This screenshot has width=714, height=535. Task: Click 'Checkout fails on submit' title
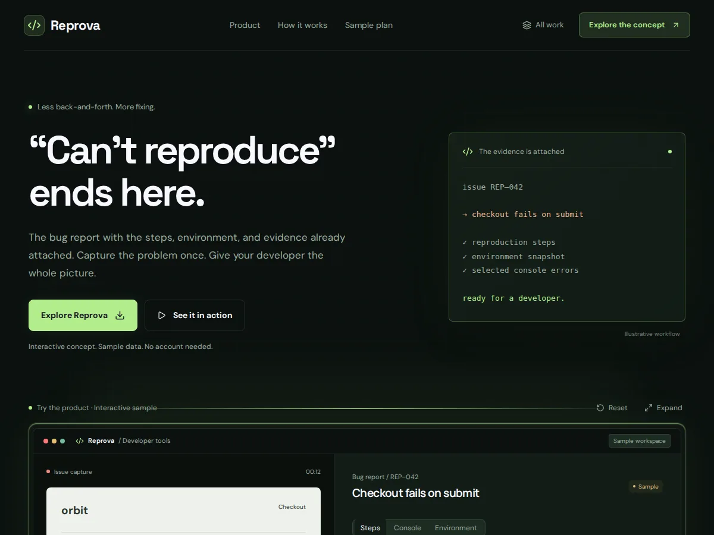[415, 493]
